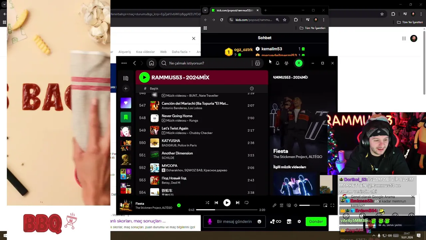The width and height of the screenshot is (426, 240).
Task: Toggle Spotify library sidebar
Action: point(126,78)
